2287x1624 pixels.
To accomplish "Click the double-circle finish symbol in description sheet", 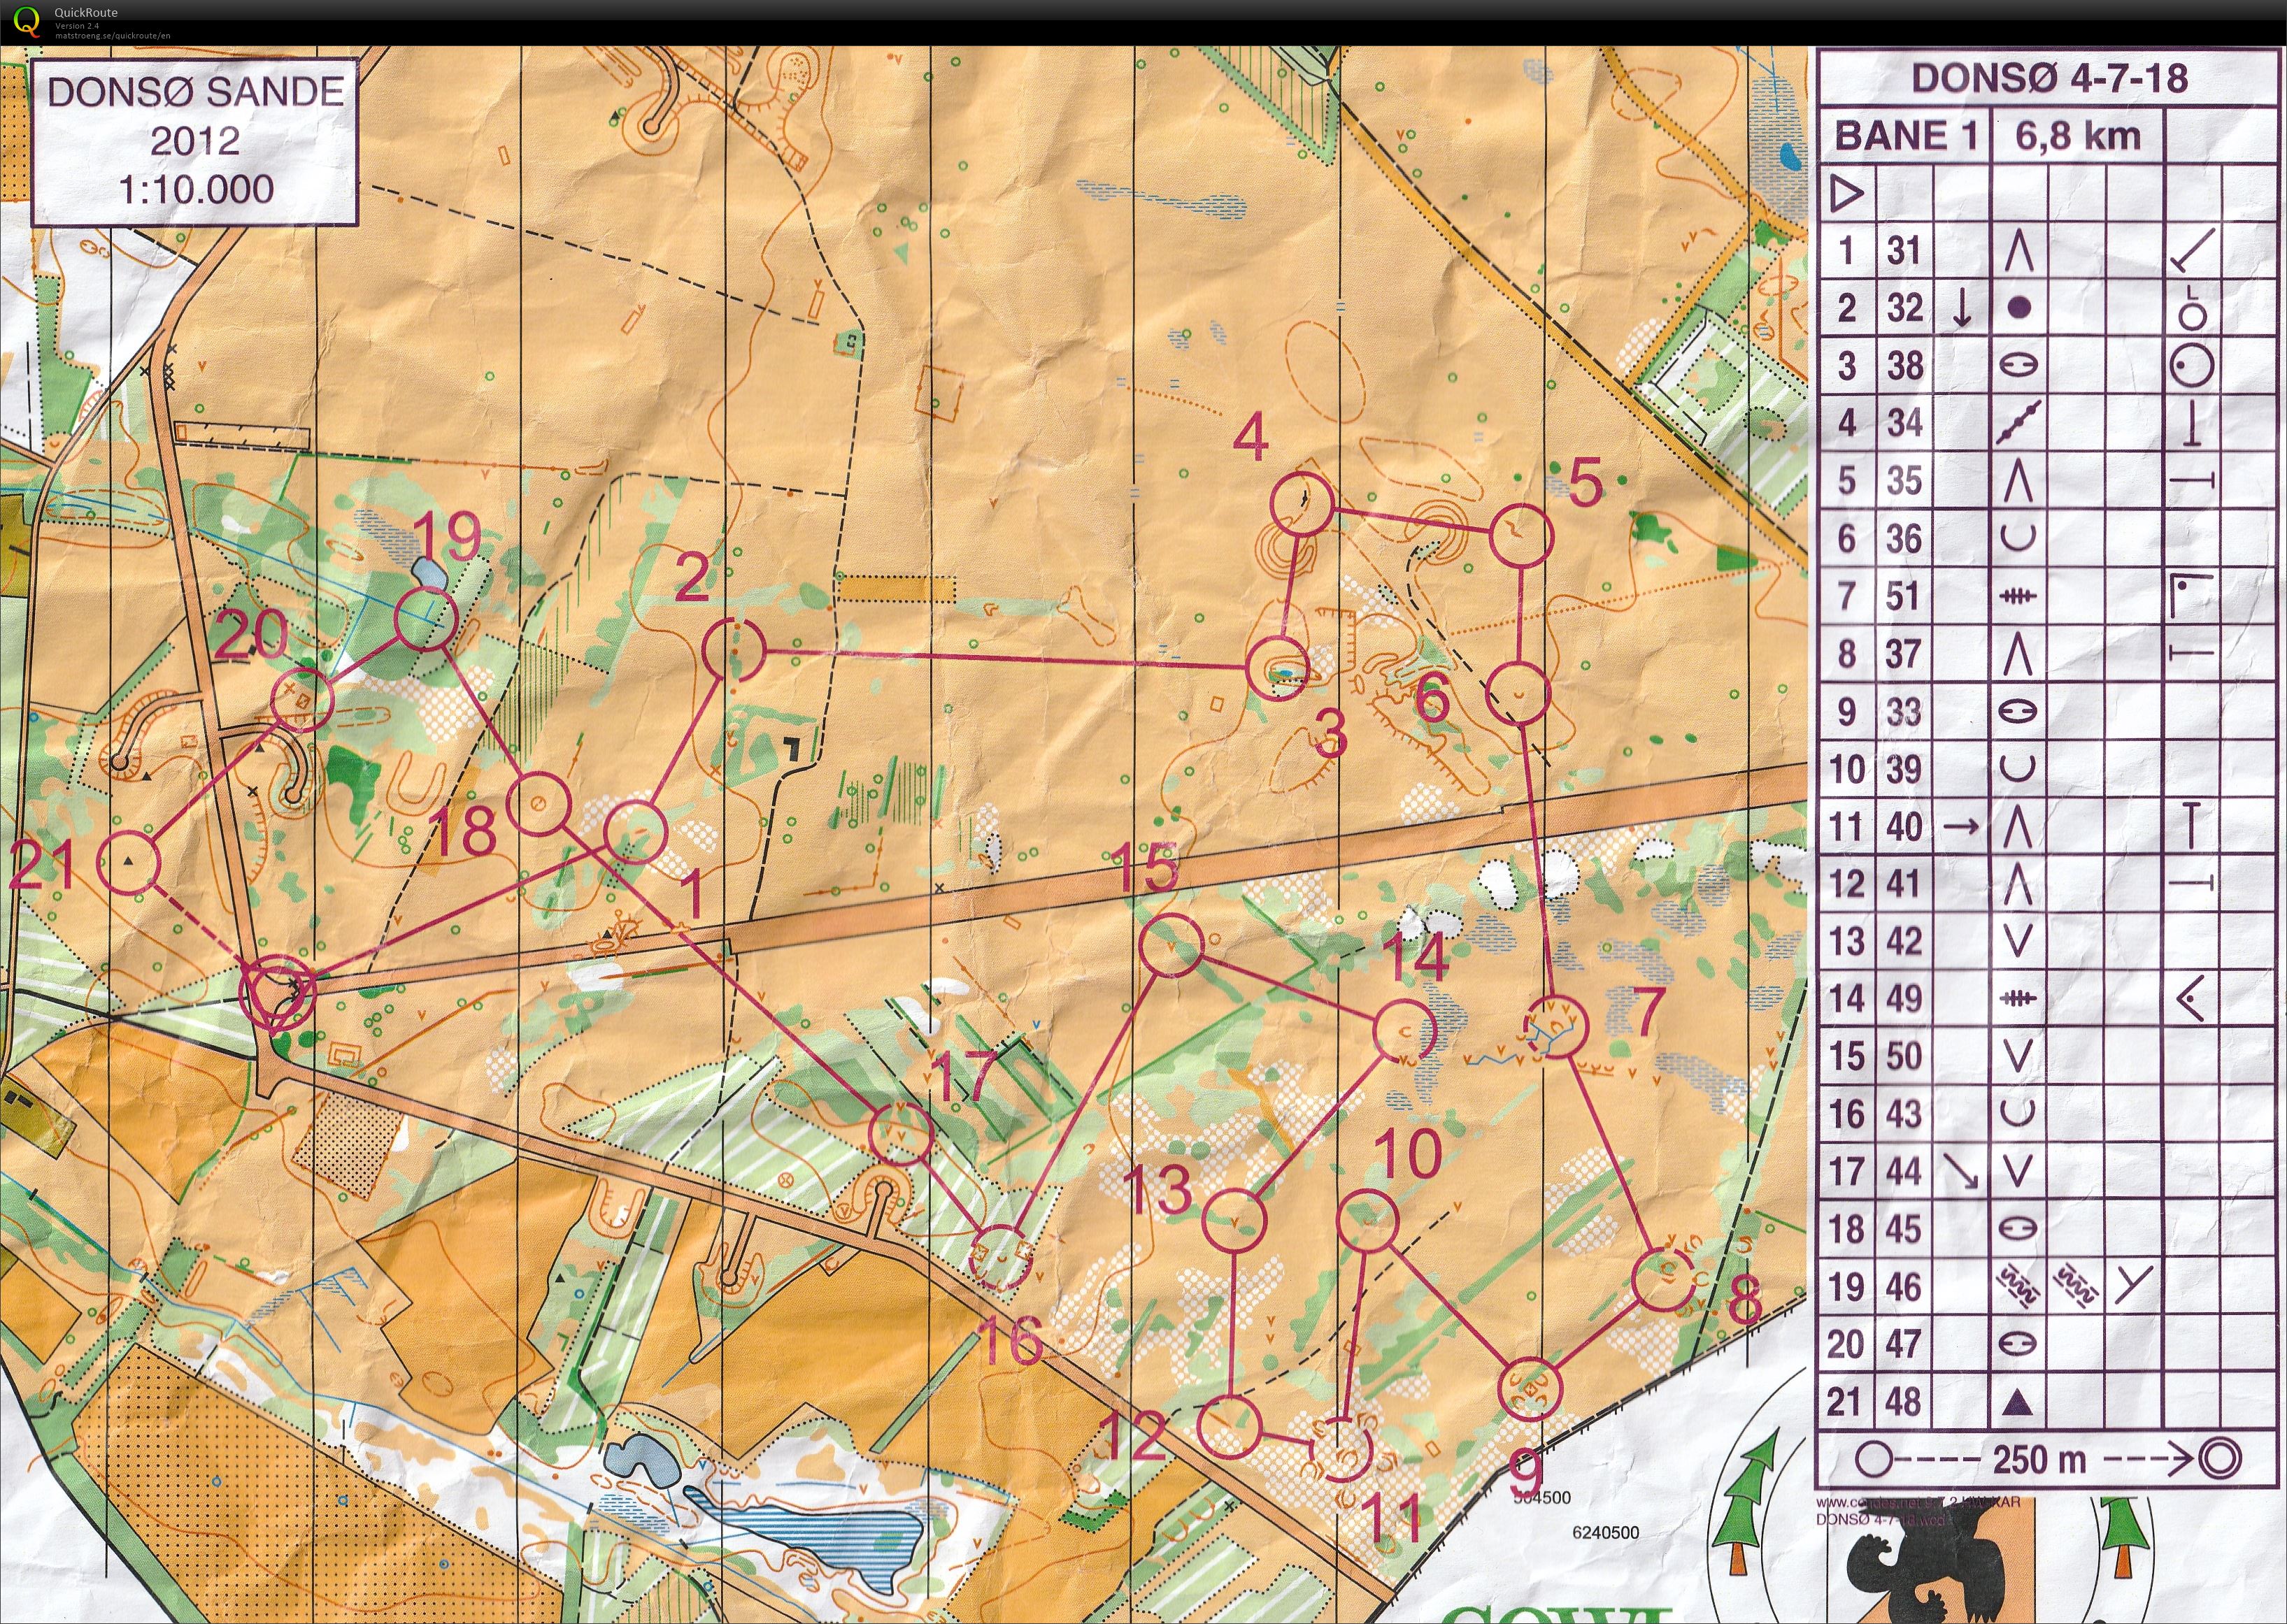I will [x=2220, y=1459].
